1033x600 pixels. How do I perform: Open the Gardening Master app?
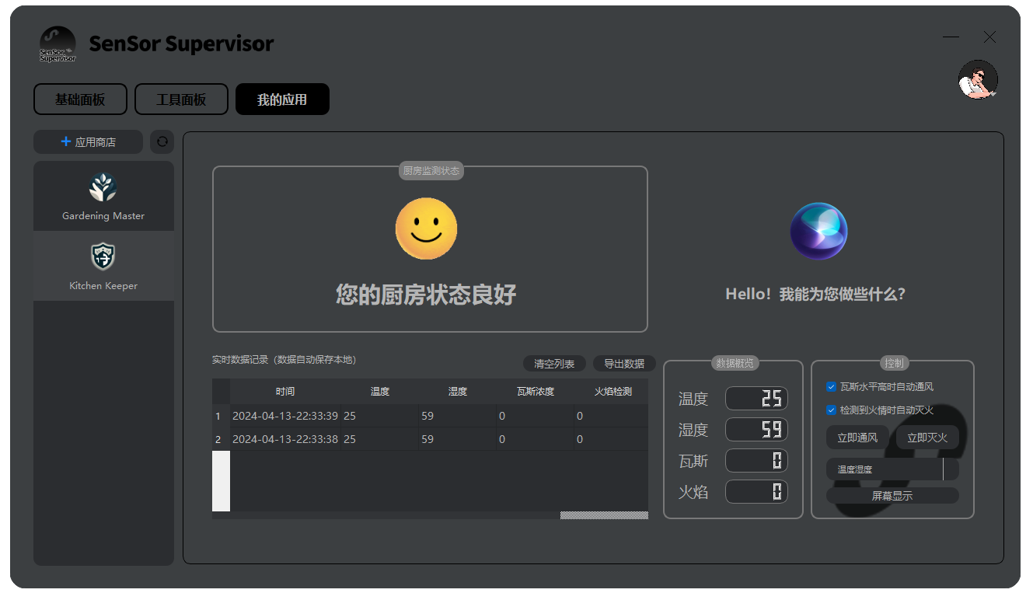[103, 196]
